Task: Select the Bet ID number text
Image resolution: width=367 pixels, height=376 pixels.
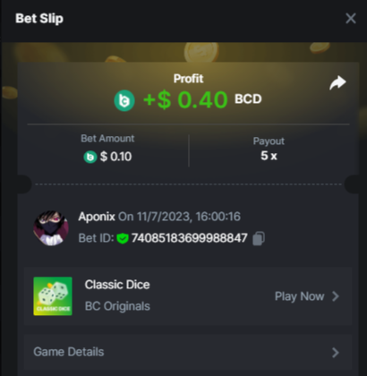Action: coord(190,238)
